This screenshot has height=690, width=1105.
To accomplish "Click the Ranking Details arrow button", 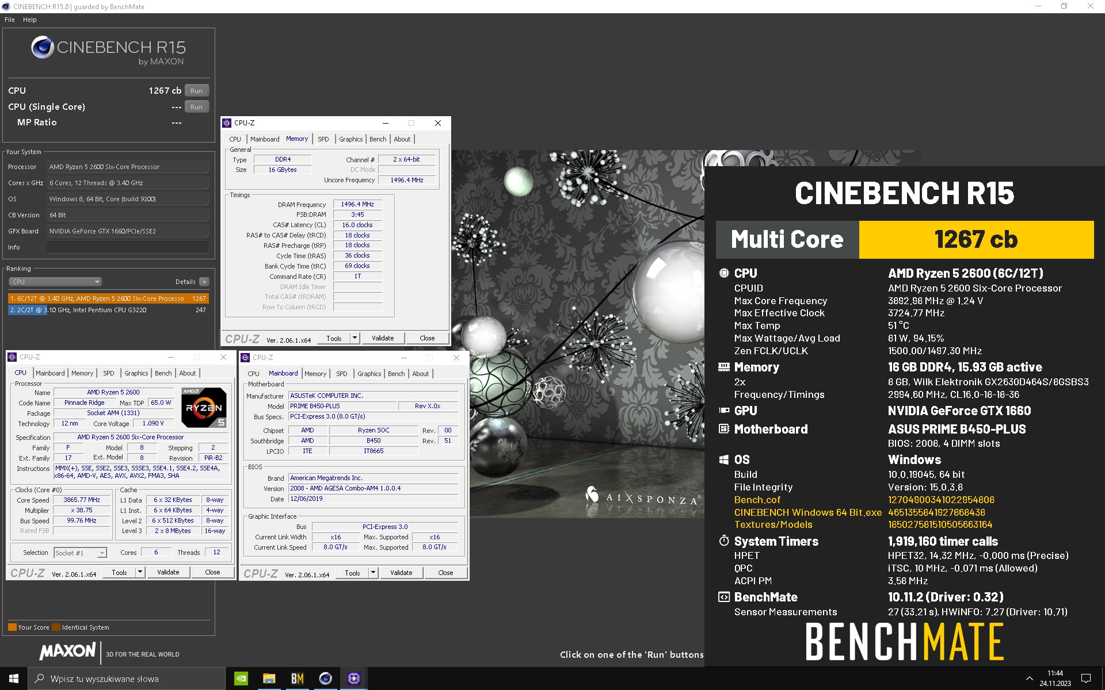I will [204, 282].
